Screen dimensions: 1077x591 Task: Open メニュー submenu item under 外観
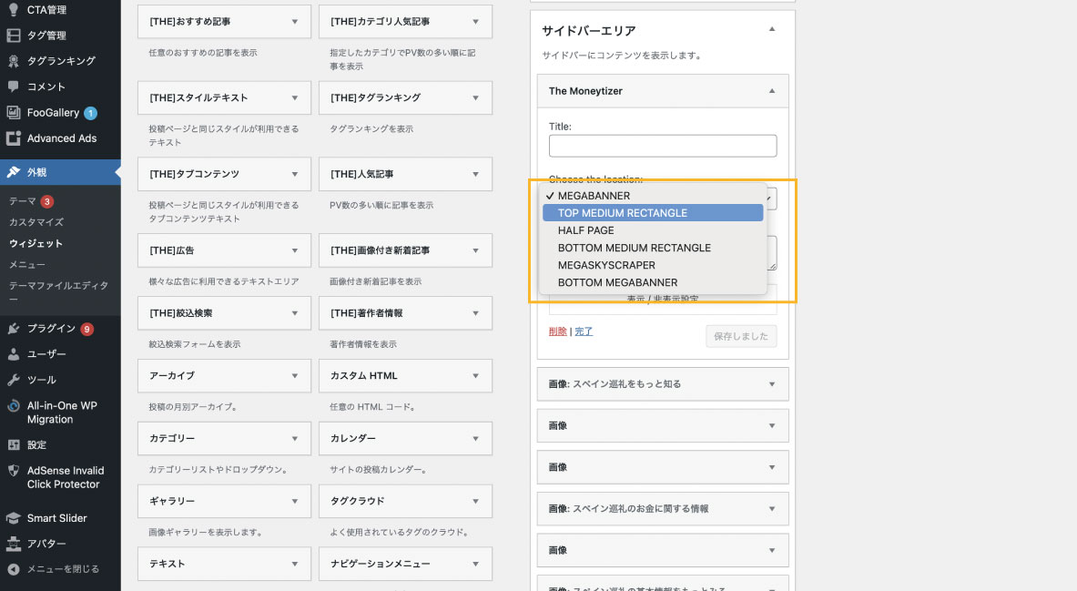[x=27, y=265]
